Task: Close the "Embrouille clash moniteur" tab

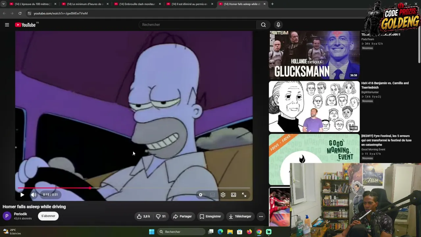Action: [160, 4]
